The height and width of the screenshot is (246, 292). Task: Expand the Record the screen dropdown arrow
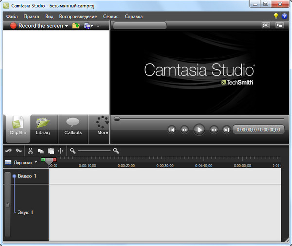click(67, 26)
